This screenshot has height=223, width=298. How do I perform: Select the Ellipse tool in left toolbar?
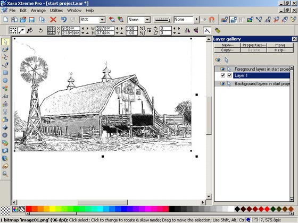[5, 80]
